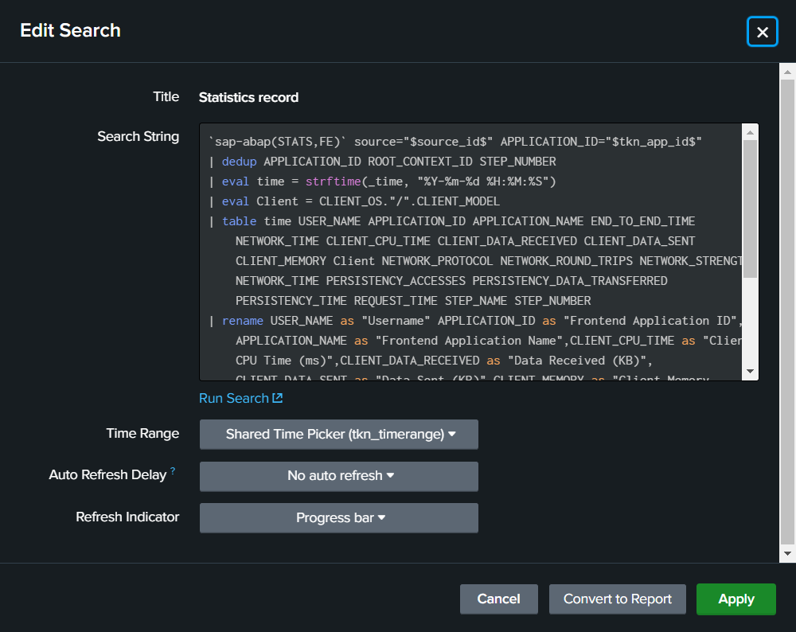Image resolution: width=796 pixels, height=632 pixels.
Task: Click the dialog scrollbar's up arrow
Action: point(787,72)
